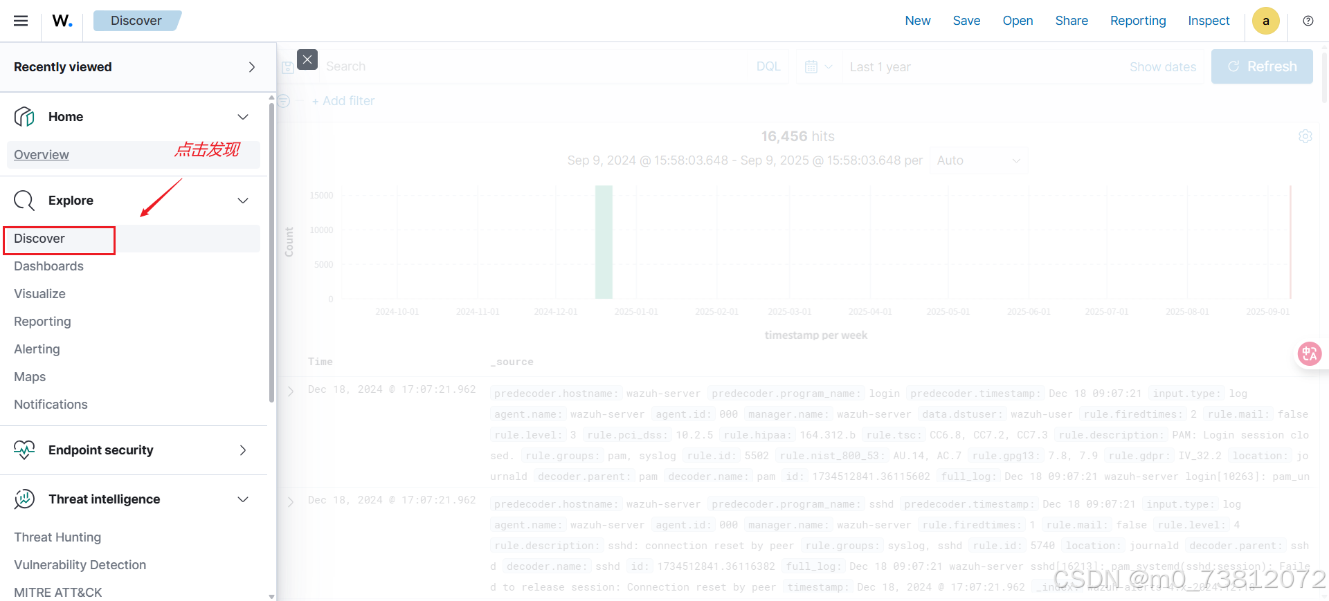
Task: Open Maps from the side menu
Action: [x=30, y=377]
